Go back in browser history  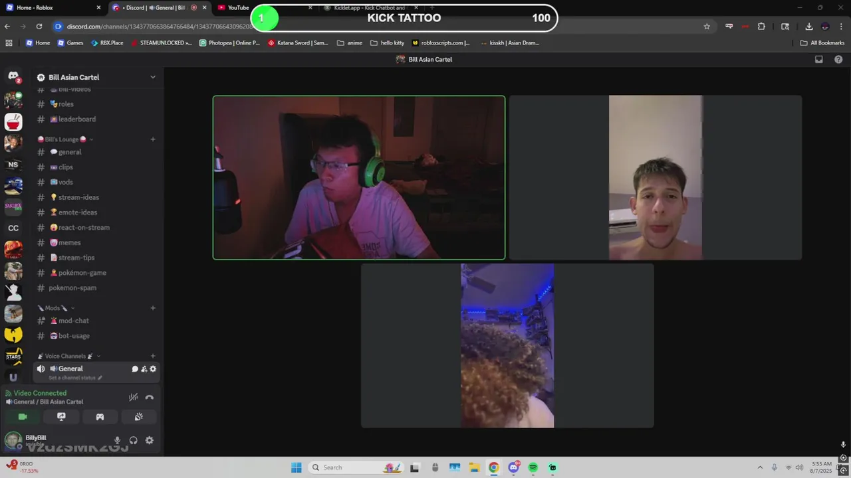[x=7, y=27]
